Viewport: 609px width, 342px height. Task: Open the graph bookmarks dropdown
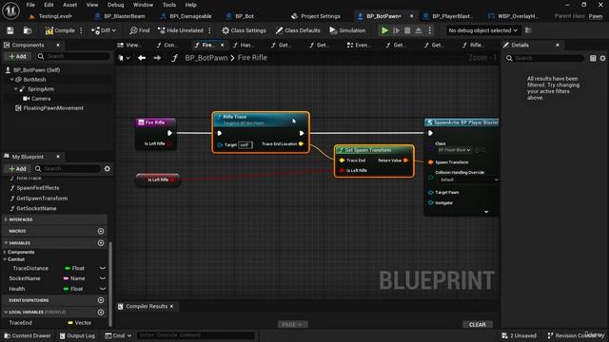tap(124, 58)
